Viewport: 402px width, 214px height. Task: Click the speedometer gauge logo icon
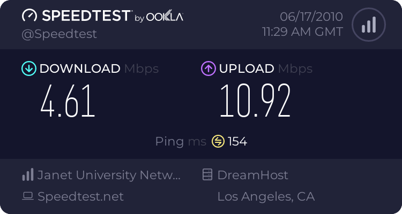coord(29,16)
